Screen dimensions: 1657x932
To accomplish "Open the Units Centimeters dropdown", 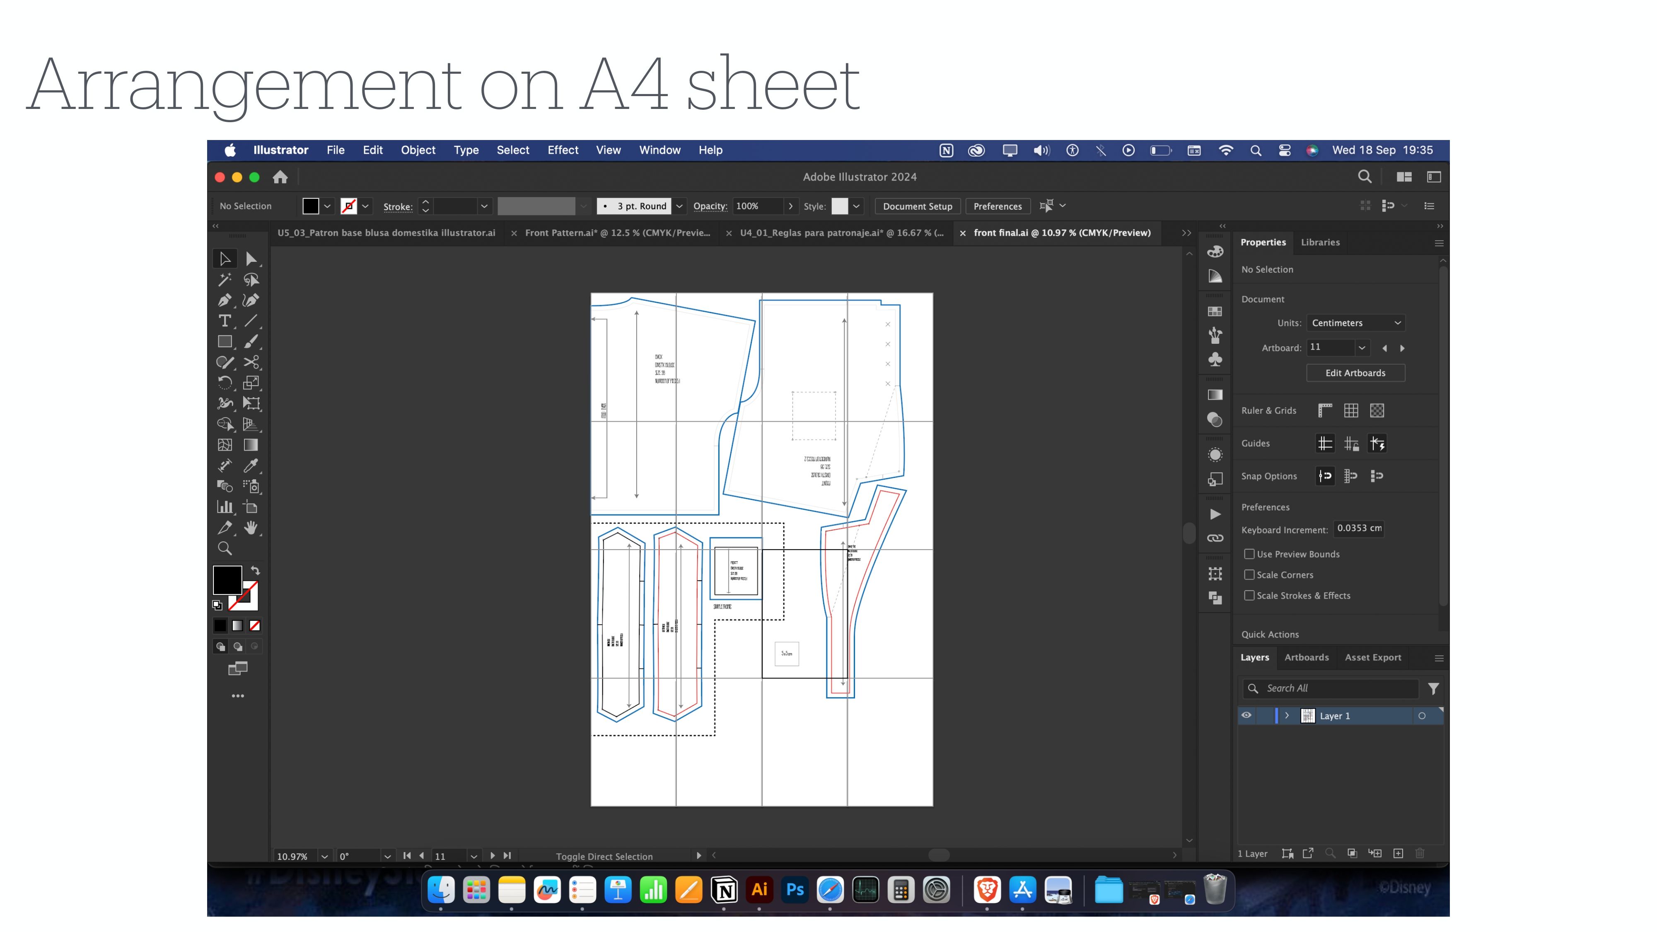I will coord(1355,323).
